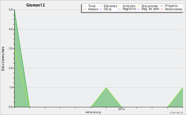Screen dimensions: 186x115
Task: Select the Reg. de adm. legend entry
Action: 151,9
